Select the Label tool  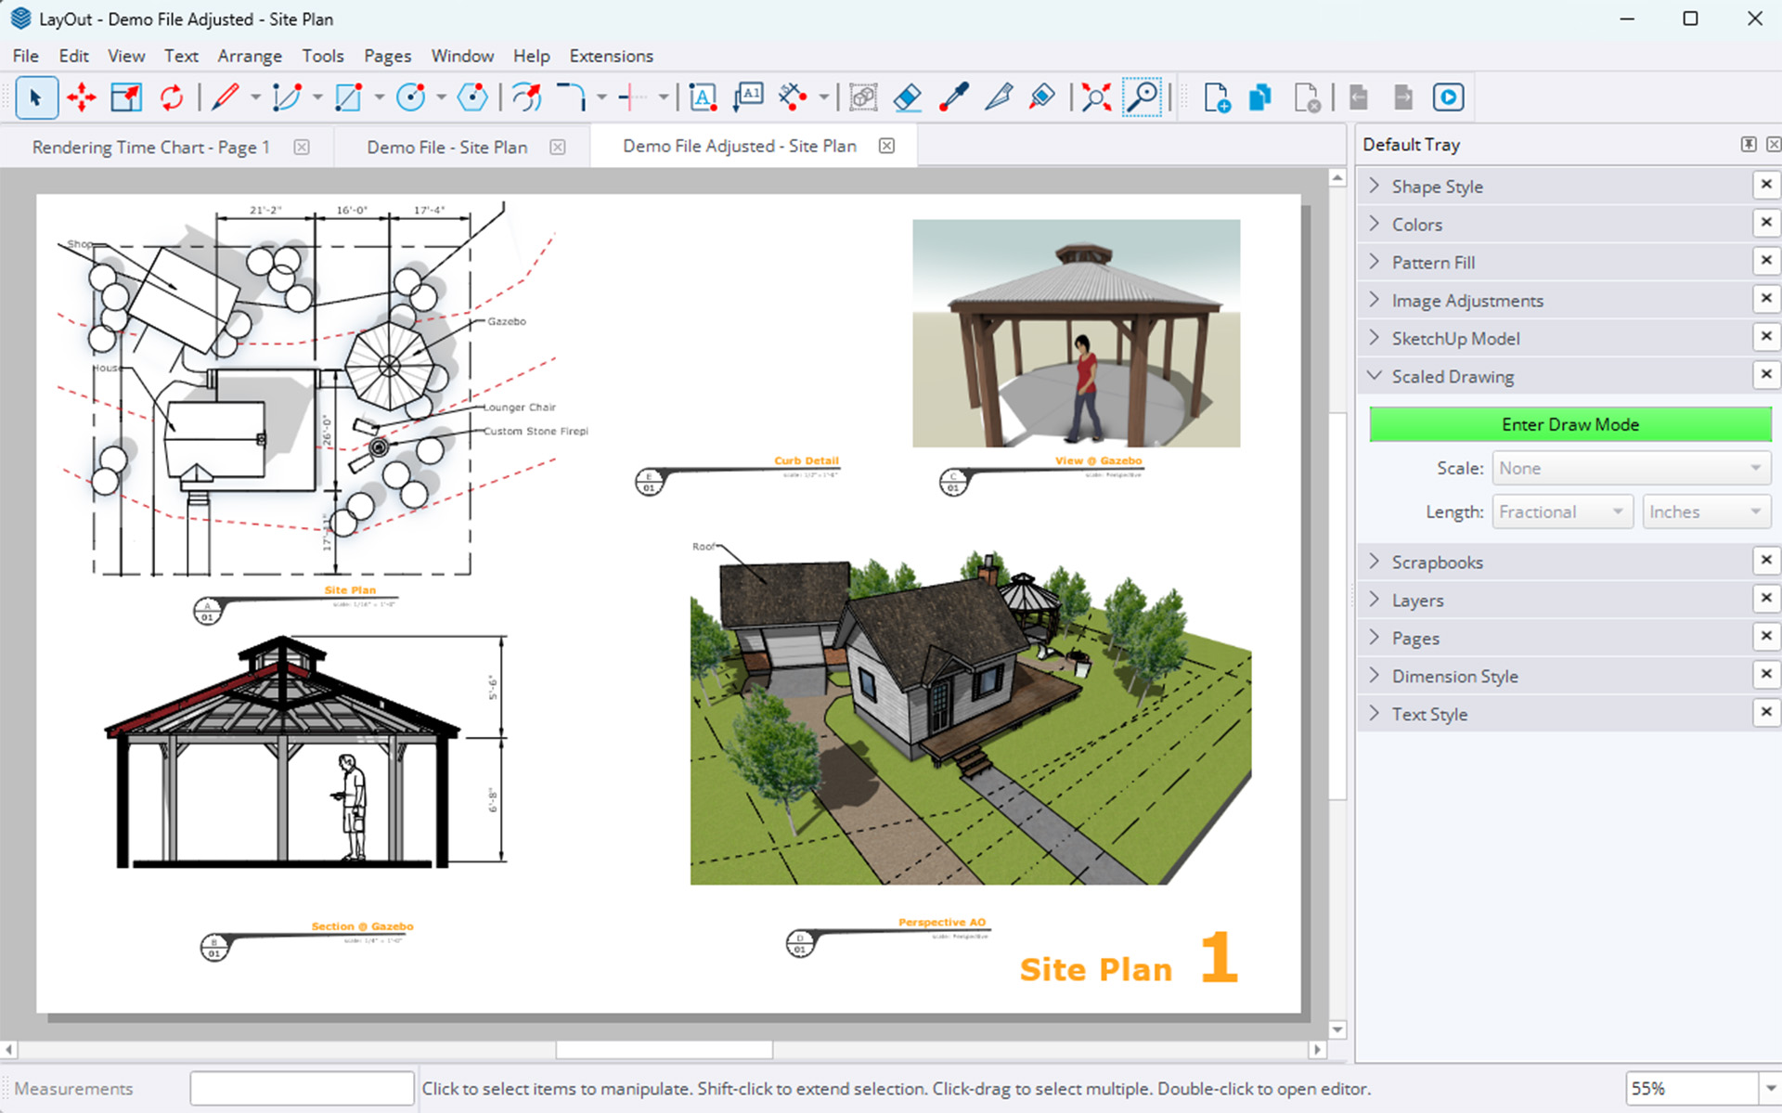[748, 97]
